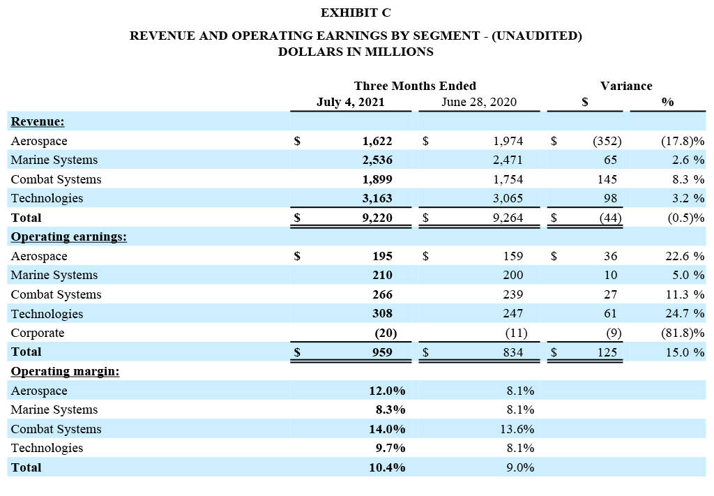Select prior total revenue 9,264
Image resolution: width=714 pixels, height=496 pixels.
(508, 218)
